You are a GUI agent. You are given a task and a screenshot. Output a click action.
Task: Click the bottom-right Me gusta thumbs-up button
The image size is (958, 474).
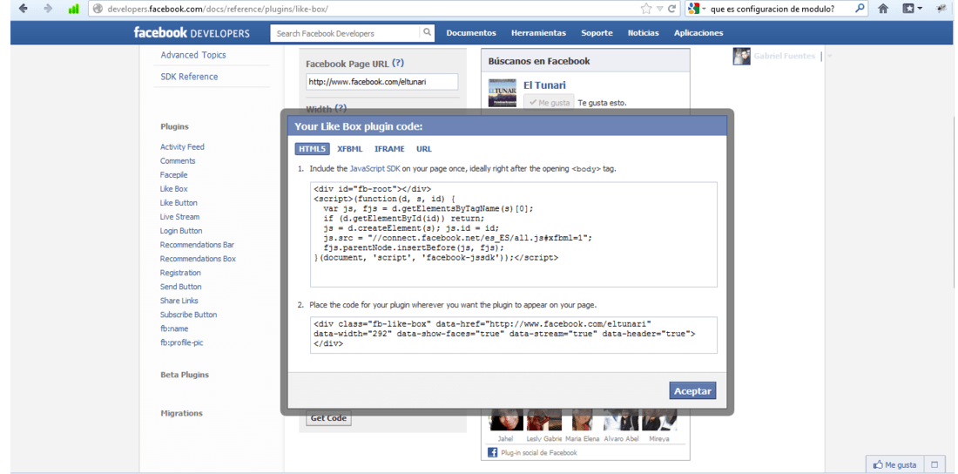(x=895, y=464)
